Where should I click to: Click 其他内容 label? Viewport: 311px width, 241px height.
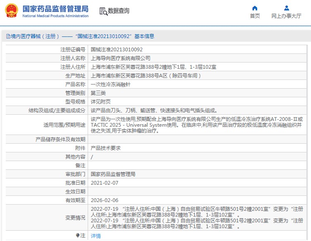click(75, 157)
